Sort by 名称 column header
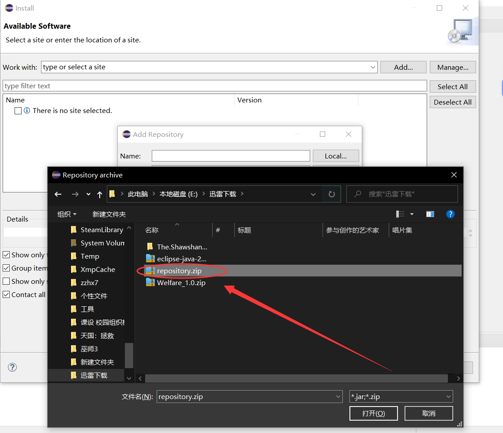Viewport: 503px width, 433px height. [152, 230]
